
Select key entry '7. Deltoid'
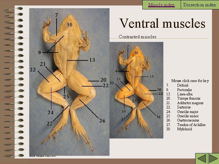[177, 85]
